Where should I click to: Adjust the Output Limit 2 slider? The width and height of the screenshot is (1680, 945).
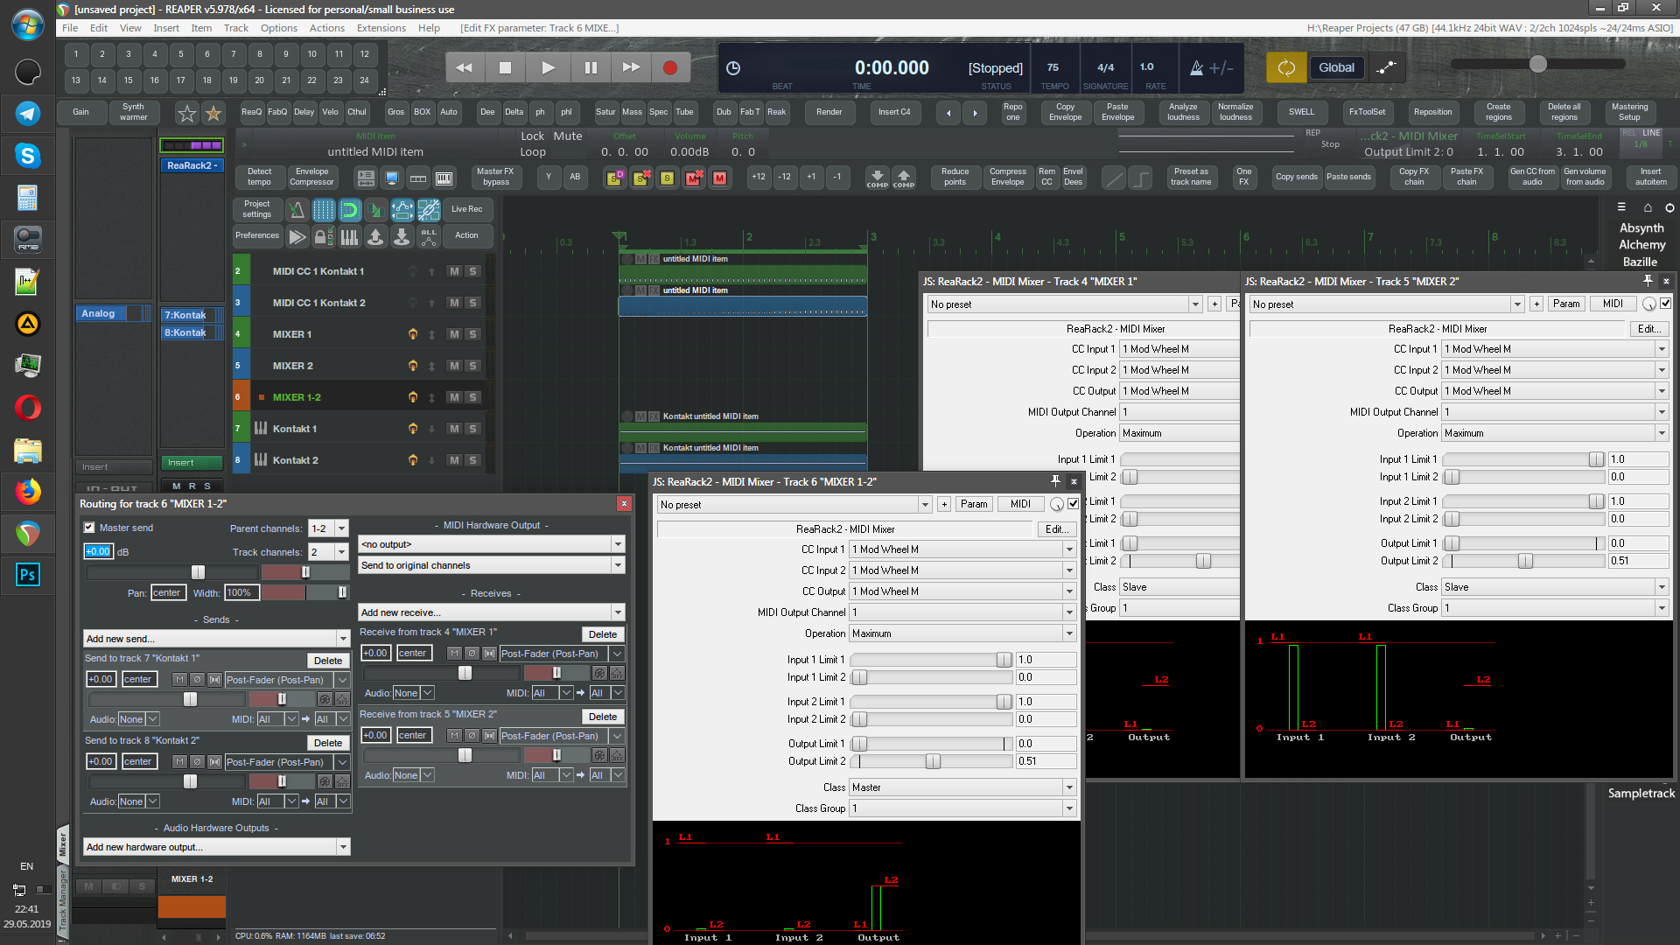(x=933, y=761)
